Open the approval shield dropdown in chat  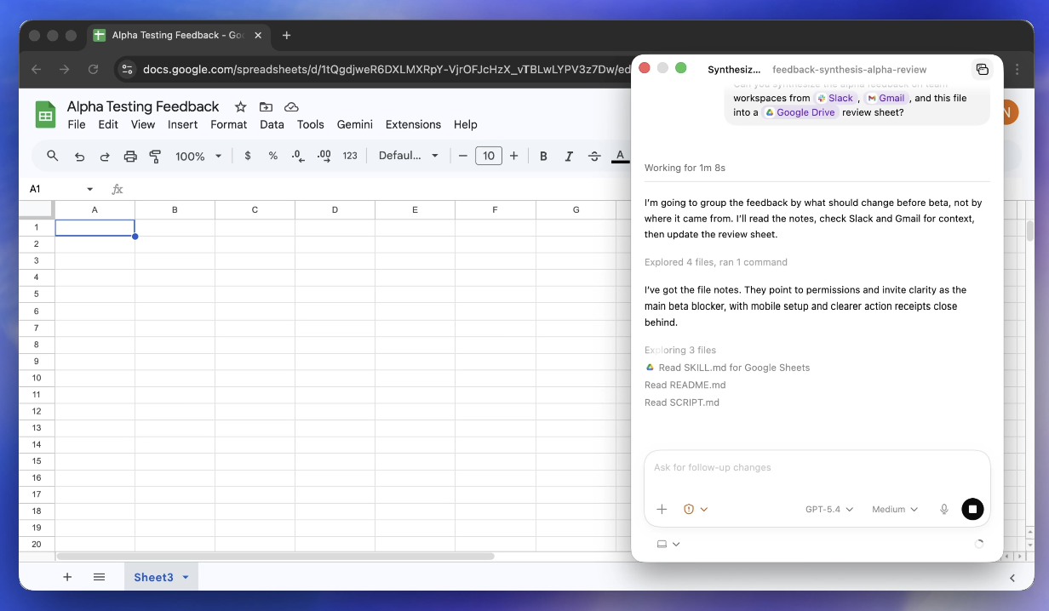click(x=696, y=509)
